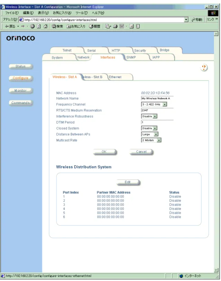Click the Monitor sidebar button
The width and height of the screenshot is (221, 281).
tap(21, 91)
